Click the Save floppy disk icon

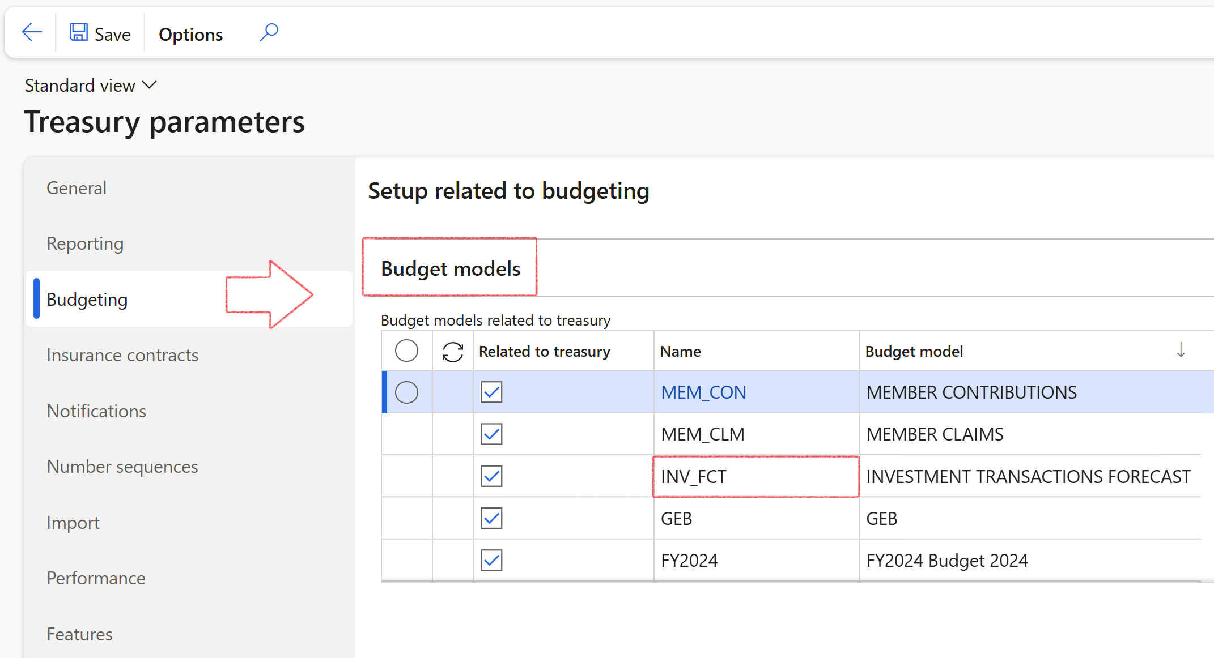pos(78,32)
